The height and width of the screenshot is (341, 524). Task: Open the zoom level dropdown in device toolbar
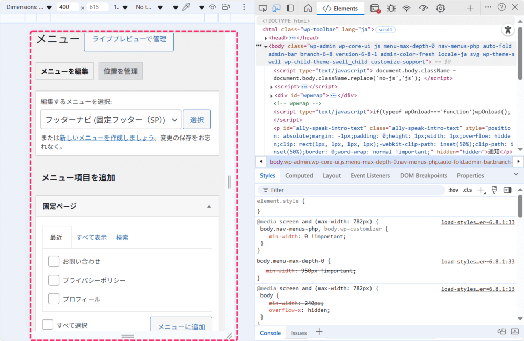point(121,7)
